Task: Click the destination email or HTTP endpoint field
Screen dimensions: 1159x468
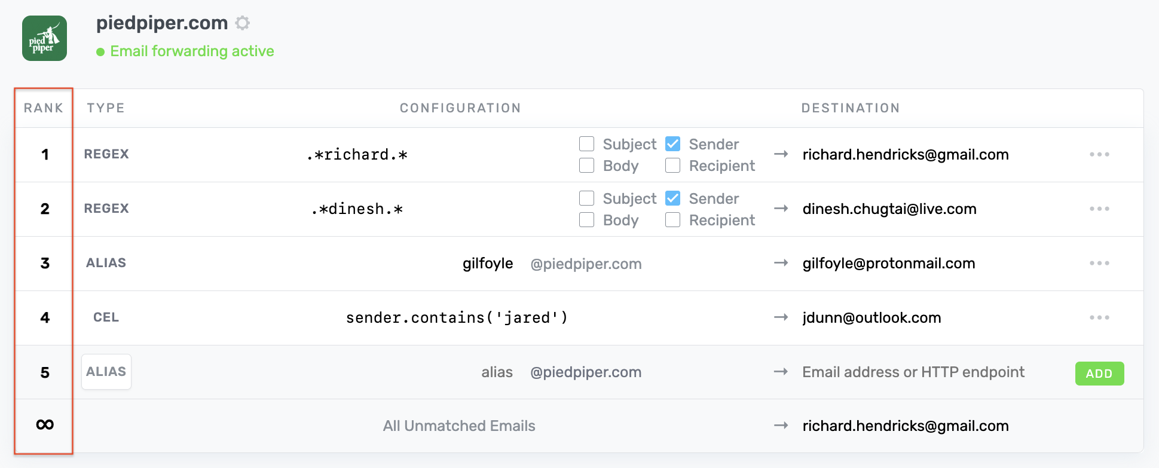Action: point(913,372)
